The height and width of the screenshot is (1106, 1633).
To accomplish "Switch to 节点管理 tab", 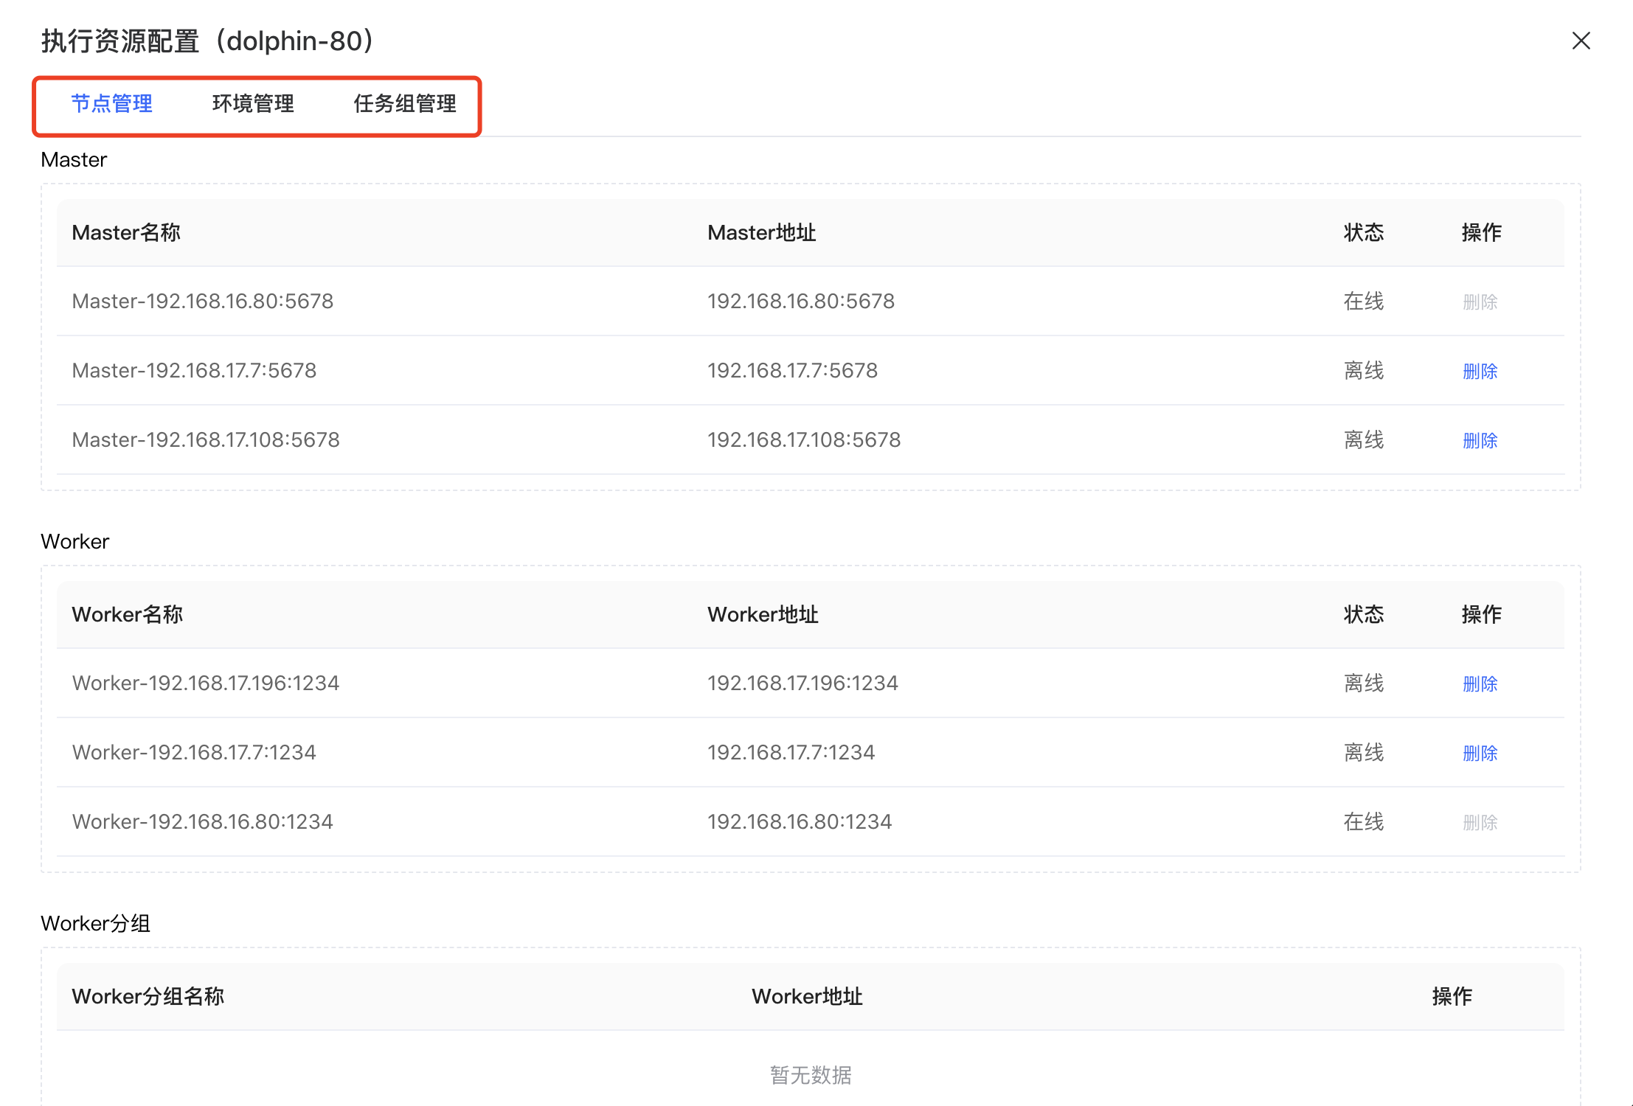I will (111, 103).
